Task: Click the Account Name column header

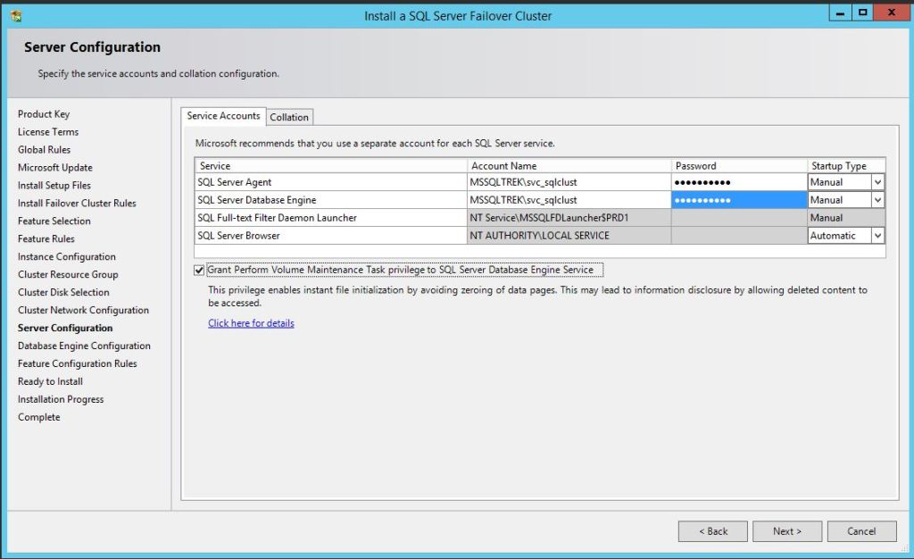Action: 569,165
